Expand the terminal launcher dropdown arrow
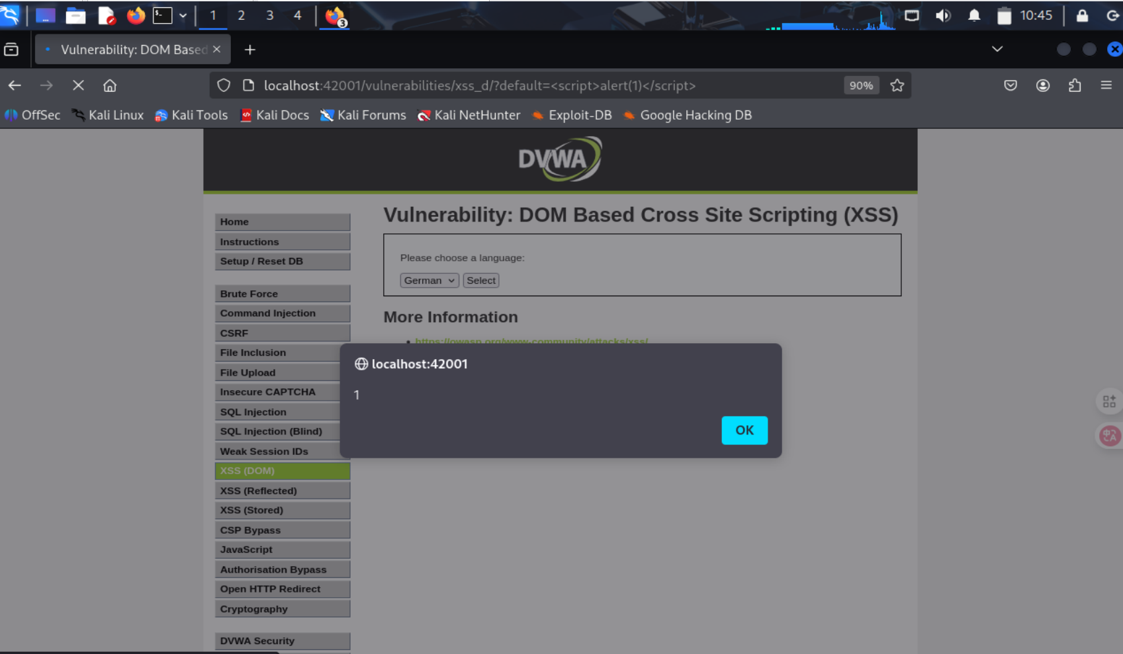This screenshot has height=654, width=1123. (x=183, y=15)
